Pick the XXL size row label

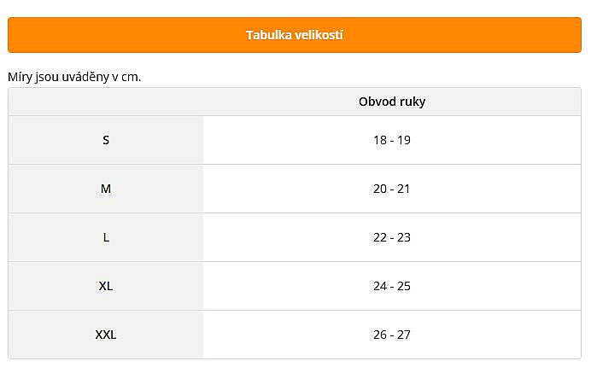click(x=106, y=335)
